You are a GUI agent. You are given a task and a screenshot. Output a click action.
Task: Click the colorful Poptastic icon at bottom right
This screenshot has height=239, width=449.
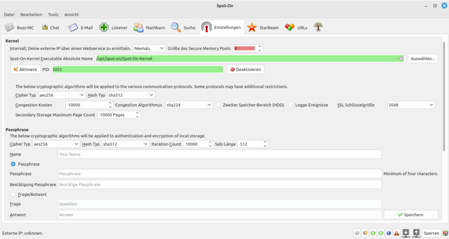tap(445, 233)
